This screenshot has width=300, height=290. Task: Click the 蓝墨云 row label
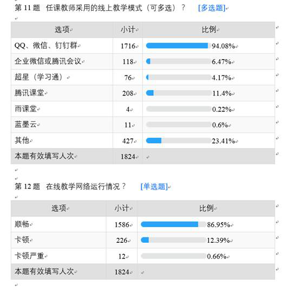(25, 125)
